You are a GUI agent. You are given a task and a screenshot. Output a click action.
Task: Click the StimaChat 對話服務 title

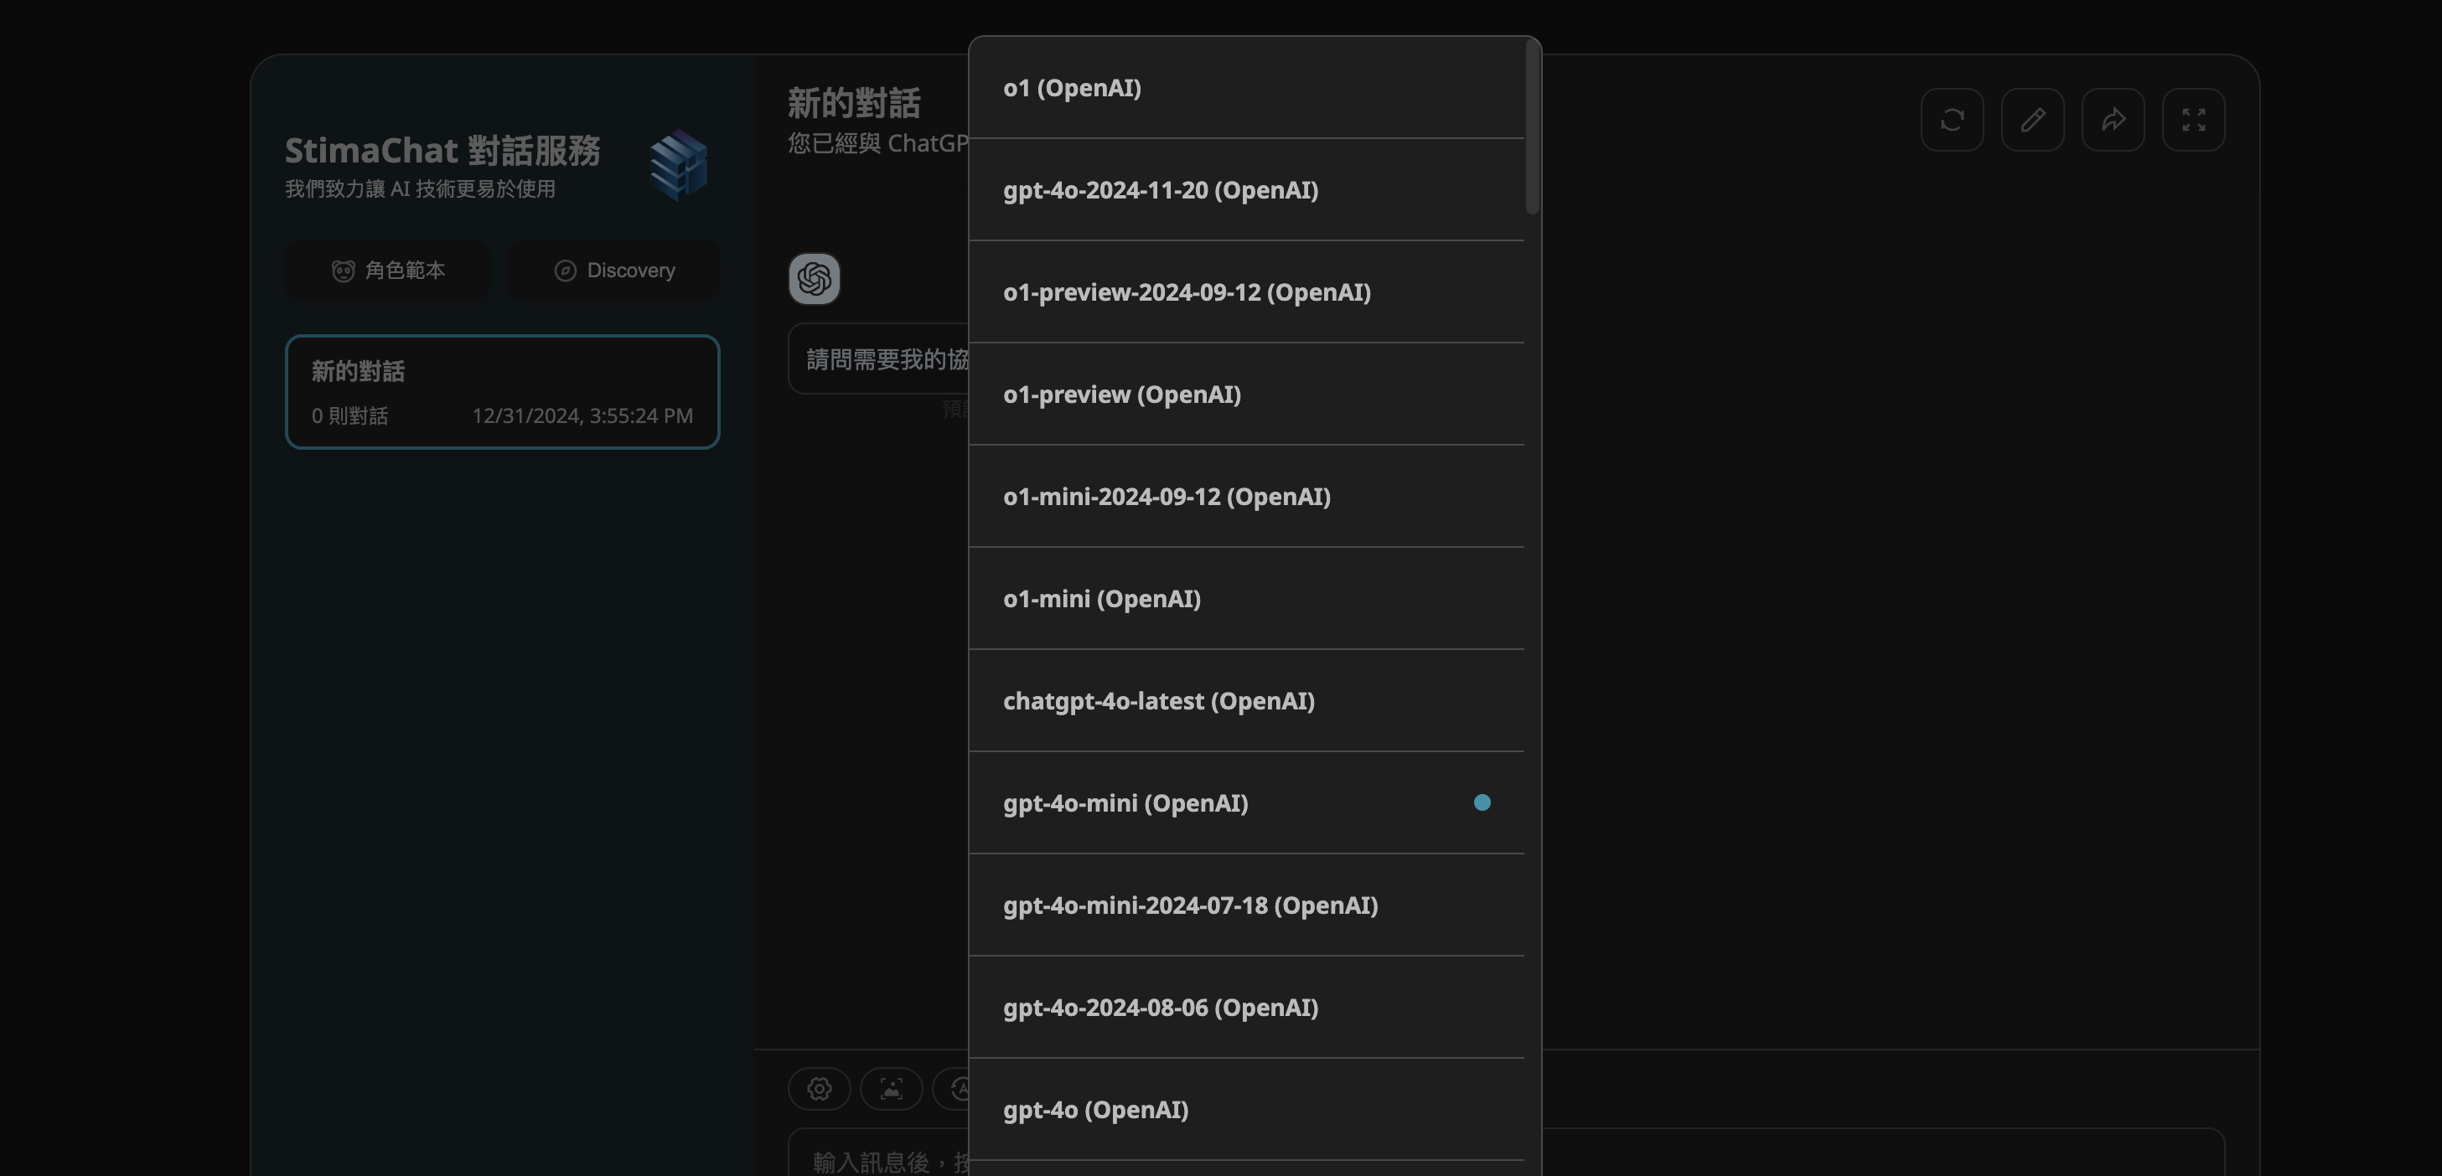(442, 151)
